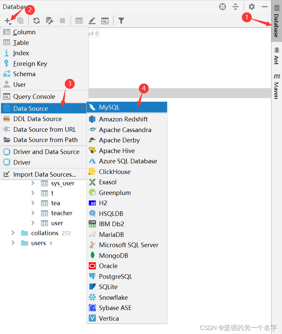282x334 pixels.
Task: Click the Collapse All icon
Action: [235, 7]
